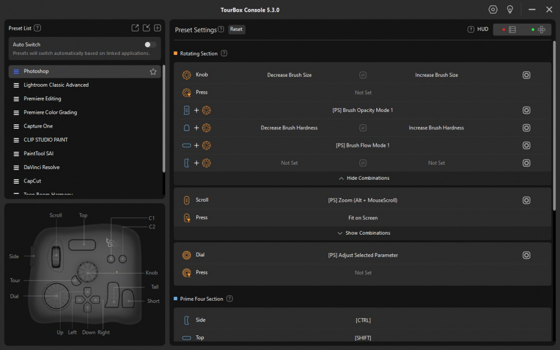
Task: Select the PaintTool SAI preset
Action: click(x=85, y=153)
